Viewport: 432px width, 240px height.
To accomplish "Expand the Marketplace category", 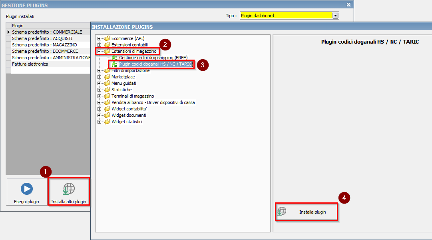I will (x=99, y=77).
